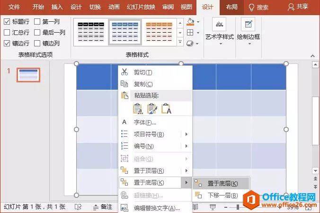320x213 pixels.
Task: Click the table effects icon
Action: tap(190, 44)
